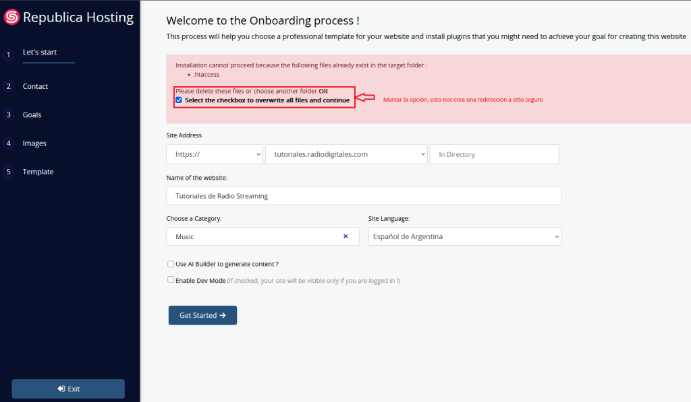
Task: Uncheck the overwrite all files checkbox
Action: [179, 100]
